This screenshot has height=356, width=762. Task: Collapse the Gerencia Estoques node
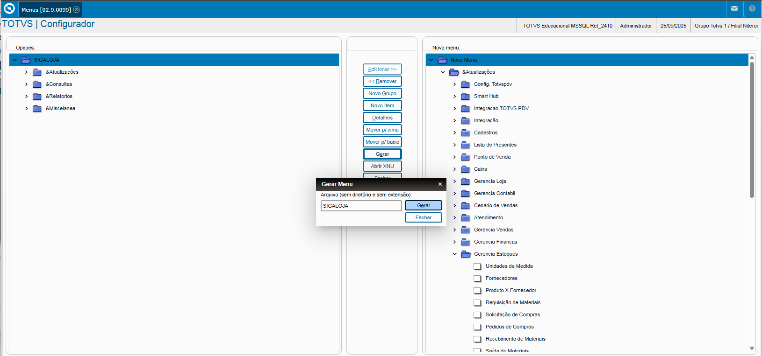pyautogui.click(x=454, y=254)
